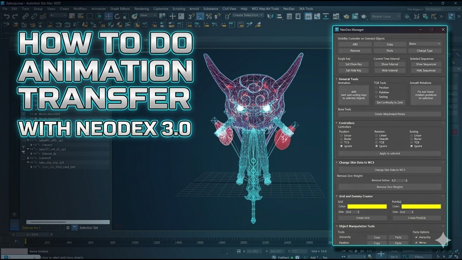Open the Material Editor icon
Viewport: 462px width, 260px height.
click(x=336, y=16)
